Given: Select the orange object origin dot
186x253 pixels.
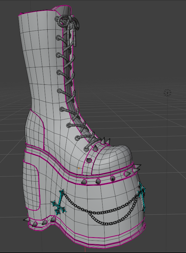Looking at the screenshot, I should pyautogui.click(x=79, y=168).
